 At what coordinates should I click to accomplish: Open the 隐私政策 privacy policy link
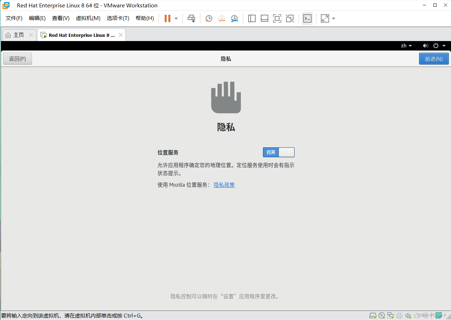[x=224, y=185]
